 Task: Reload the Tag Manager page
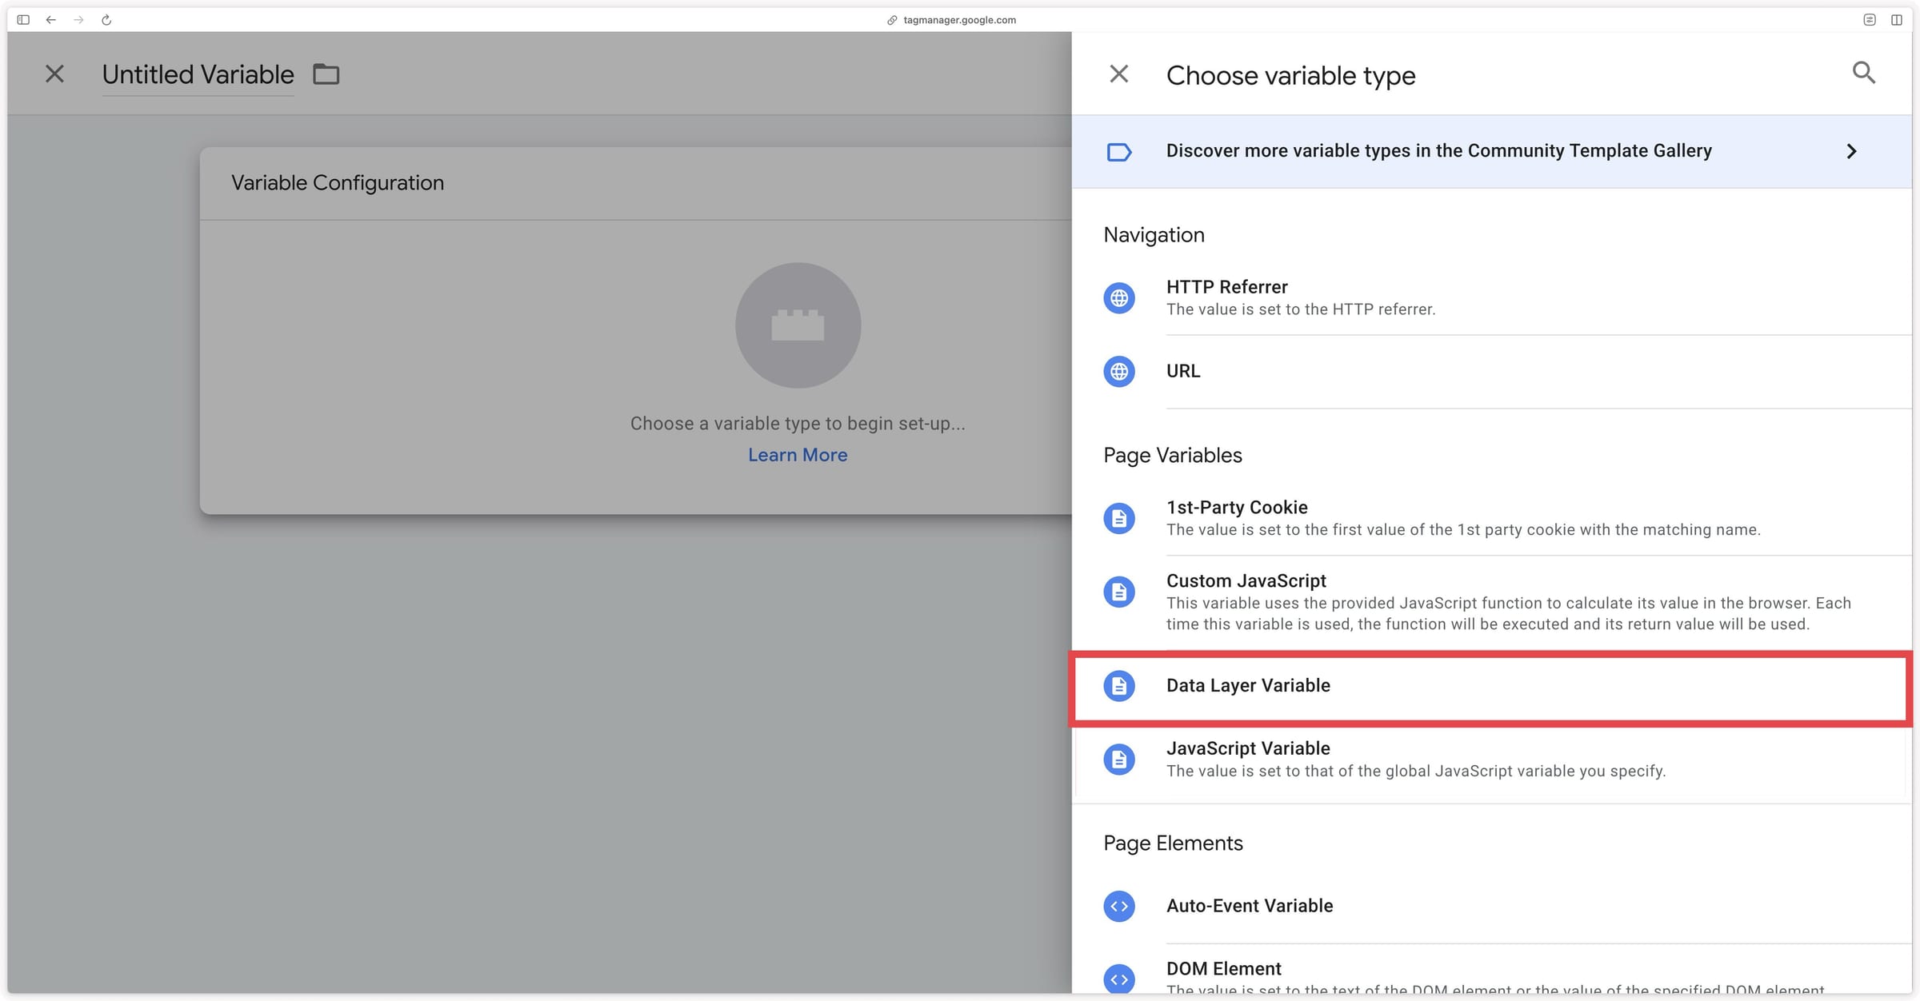(106, 20)
